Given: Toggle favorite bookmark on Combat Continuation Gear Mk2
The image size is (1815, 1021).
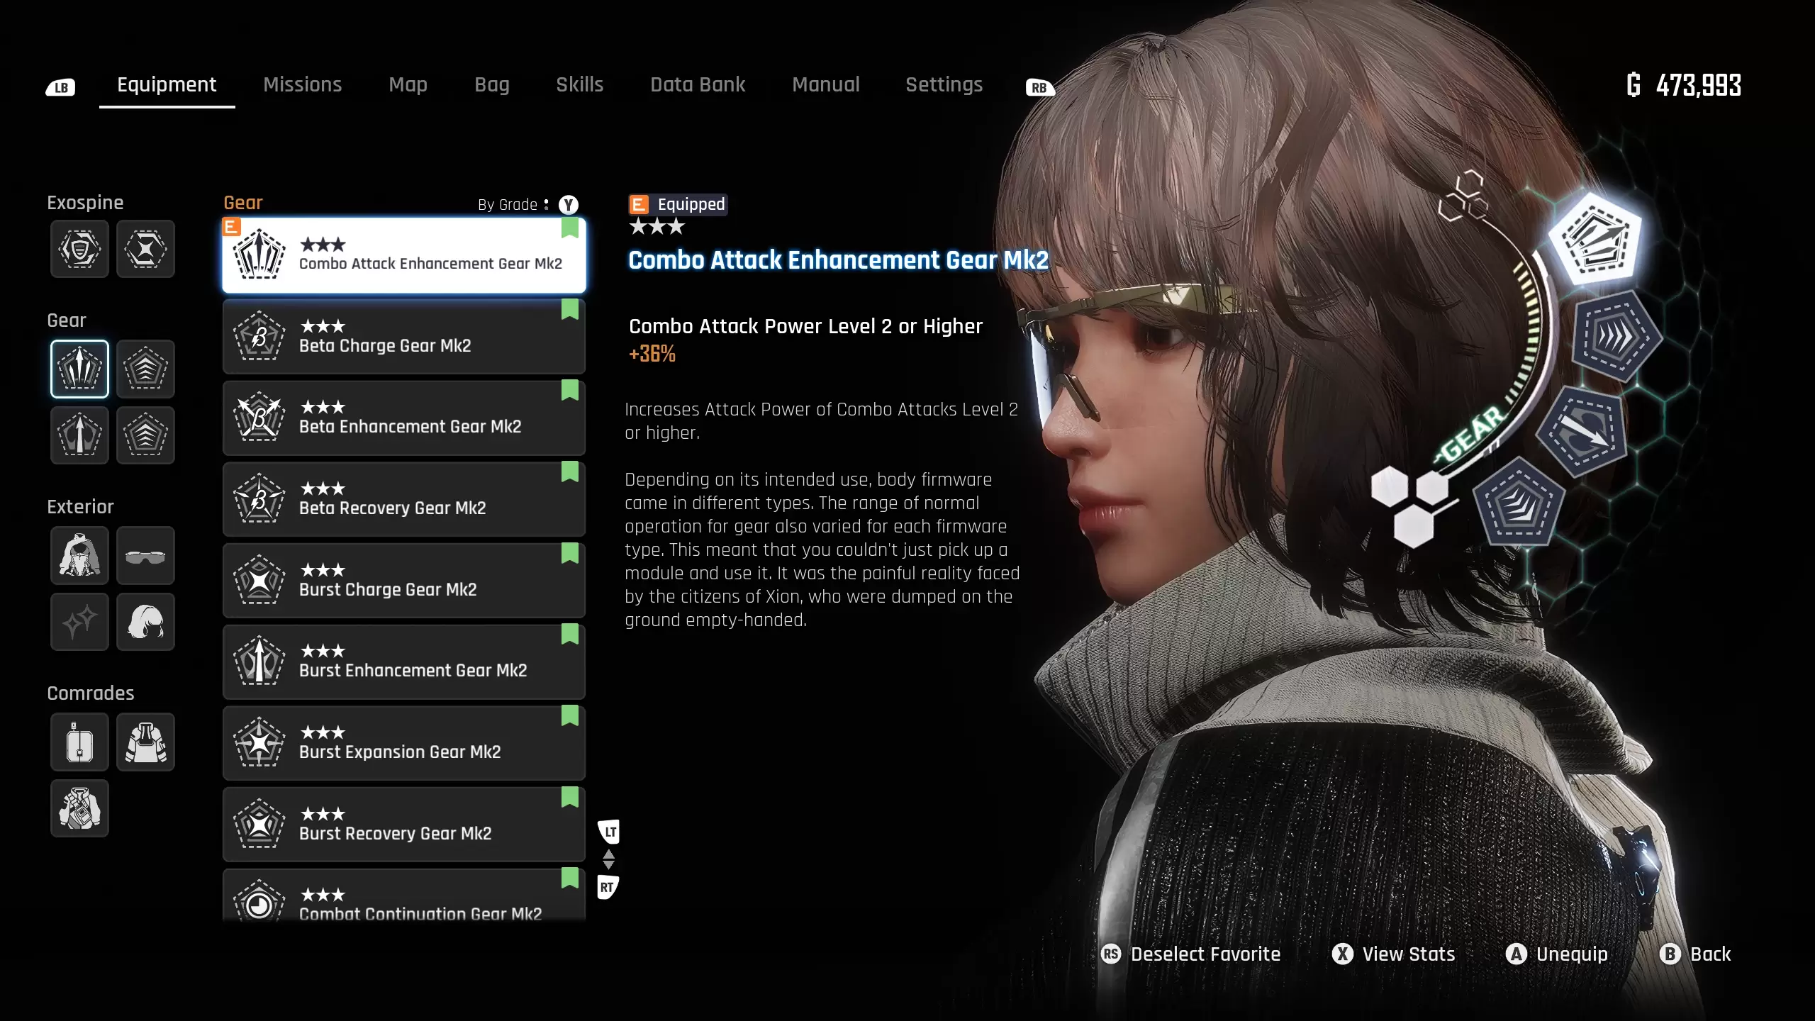Looking at the screenshot, I should tap(570, 878).
